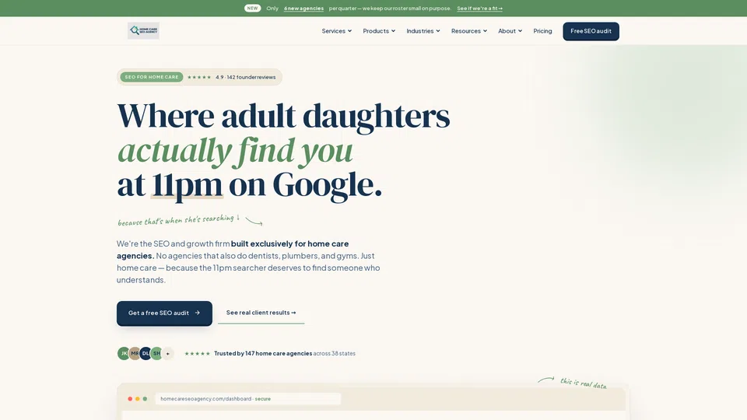Screen dimensions: 747x420
Task: Click 'across 38 states' text
Action: click(335, 353)
